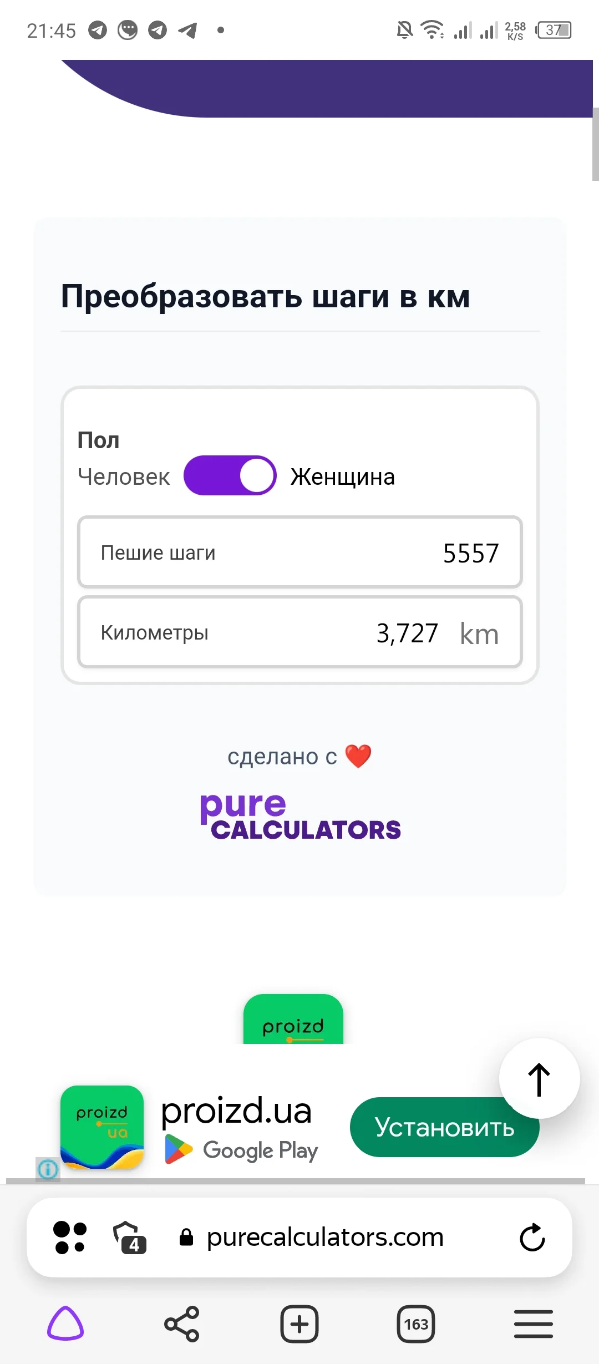Open the share icon
This screenshot has height=1364, width=599.
182,1324
